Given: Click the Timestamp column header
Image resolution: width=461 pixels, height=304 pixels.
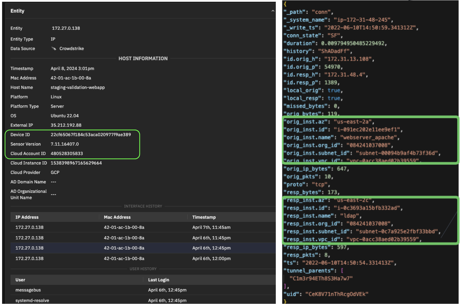Looking at the screenshot, I should [x=204, y=217].
